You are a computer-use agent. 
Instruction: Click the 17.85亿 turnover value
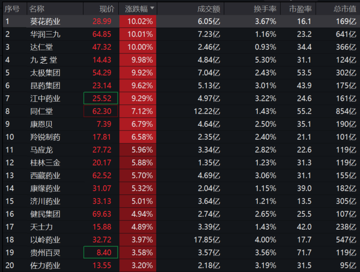[207, 240]
